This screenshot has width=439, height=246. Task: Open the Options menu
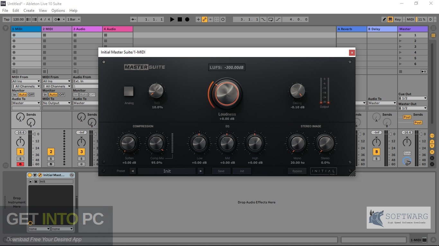pyautogui.click(x=58, y=11)
